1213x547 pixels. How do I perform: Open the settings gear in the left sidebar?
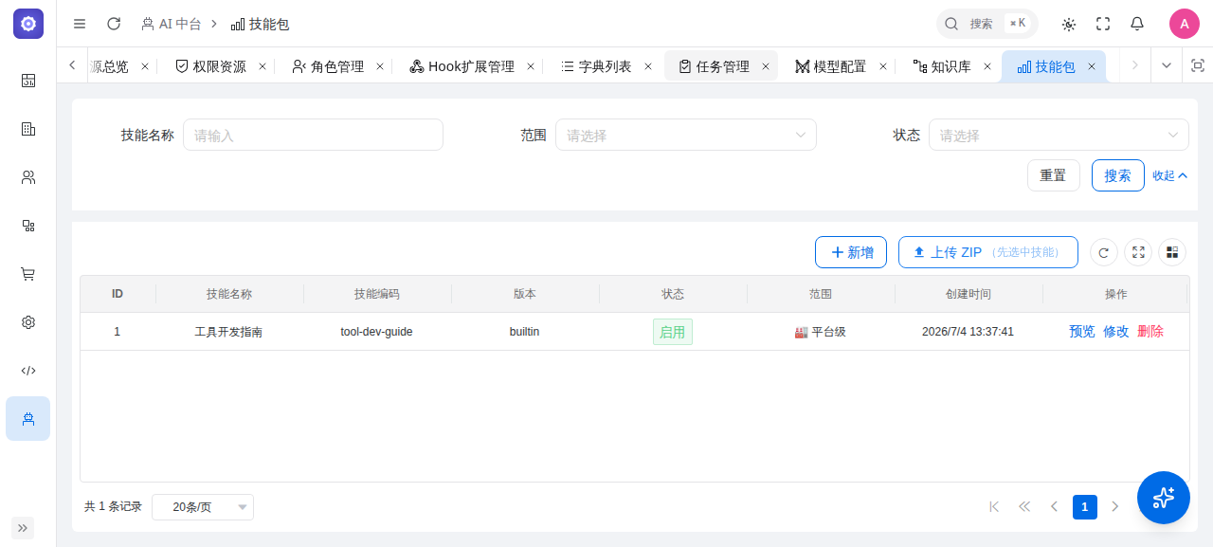click(x=28, y=322)
